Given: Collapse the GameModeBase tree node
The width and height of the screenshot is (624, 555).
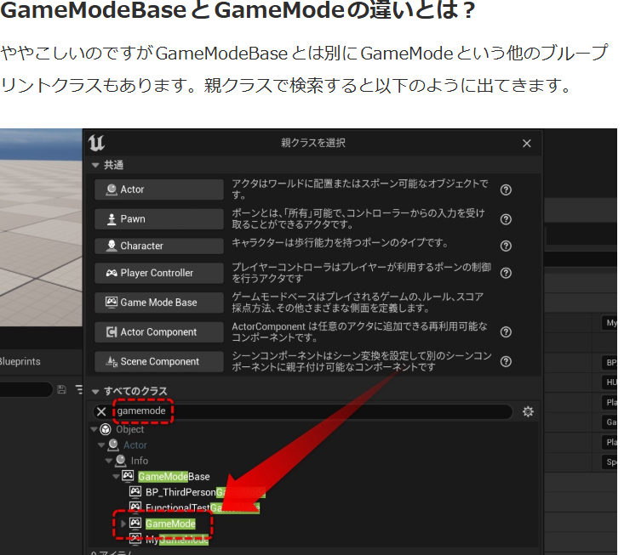Looking at the screenshot, I should click(x=117, y=476).
